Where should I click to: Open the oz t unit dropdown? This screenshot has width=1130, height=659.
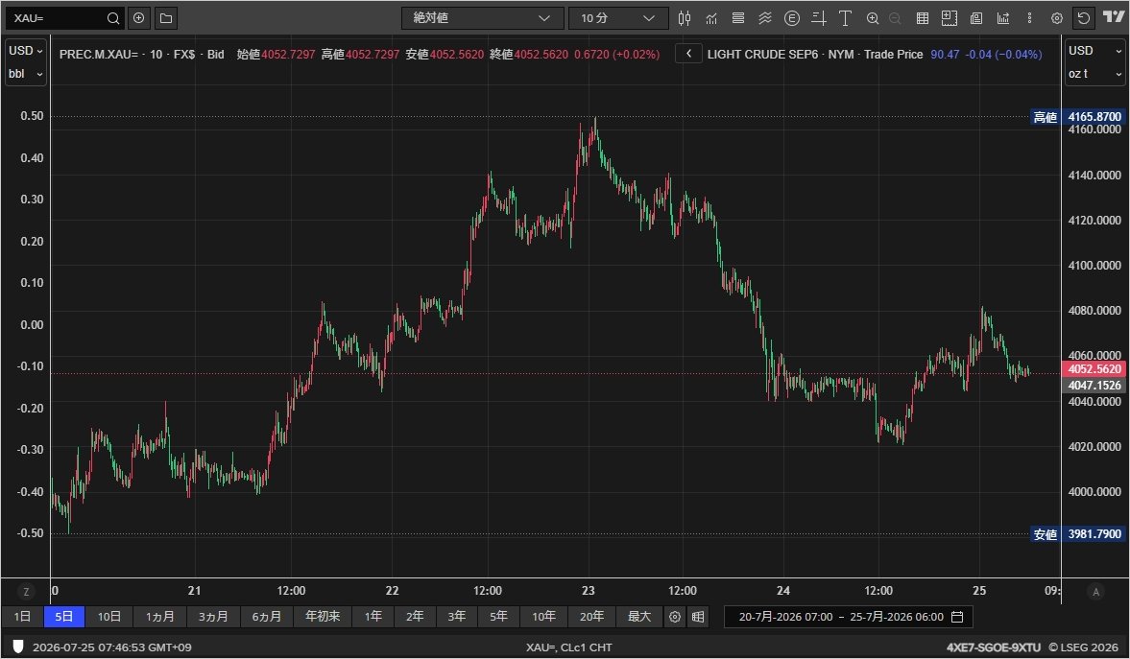click(x=1094, y=74)
